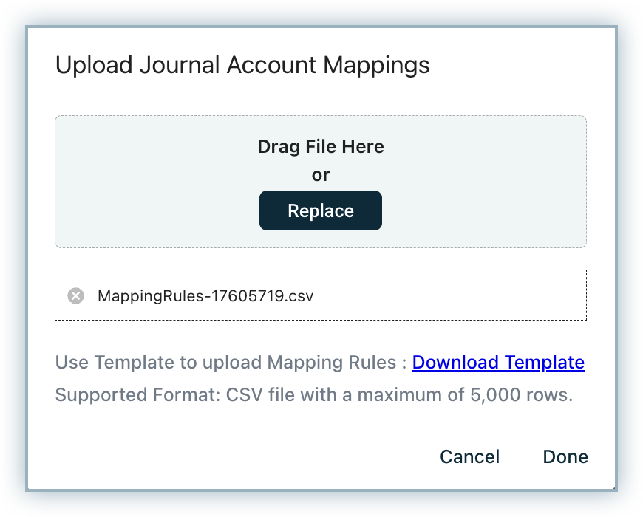Screen dimensions: 643x517
Task: Click the "or" text in the drop zone
Action: [x=321, y=175]
